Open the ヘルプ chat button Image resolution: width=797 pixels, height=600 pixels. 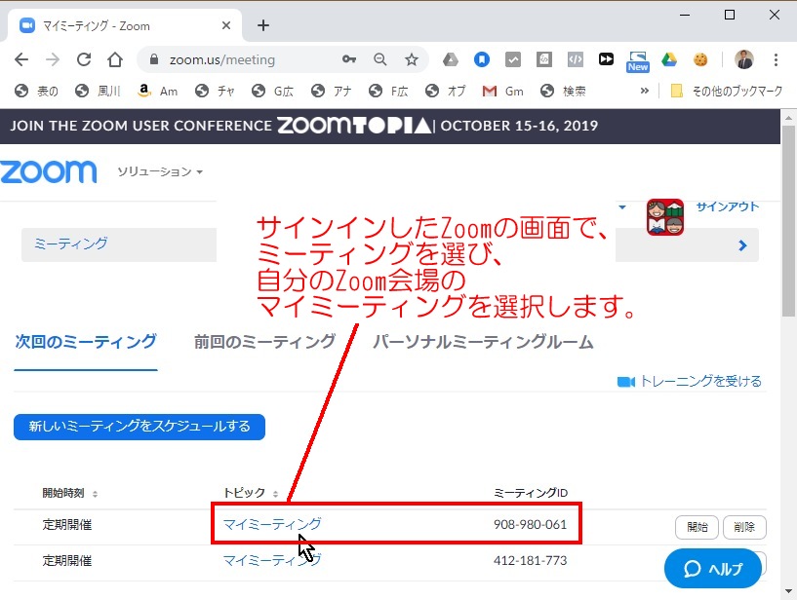(713, 569)
